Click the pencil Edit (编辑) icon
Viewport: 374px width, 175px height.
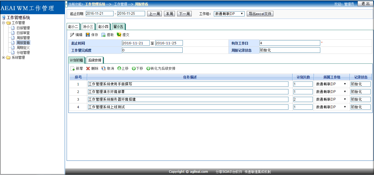72,35
